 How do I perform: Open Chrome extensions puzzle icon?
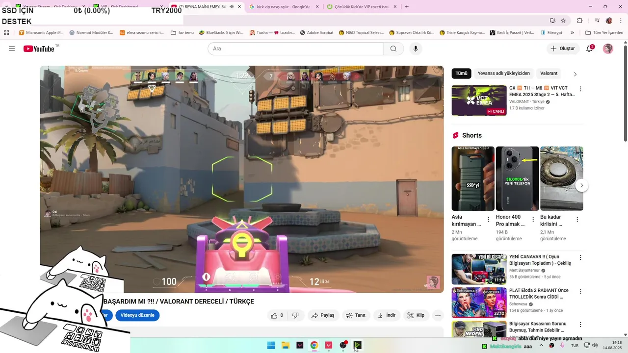(580, 21)
